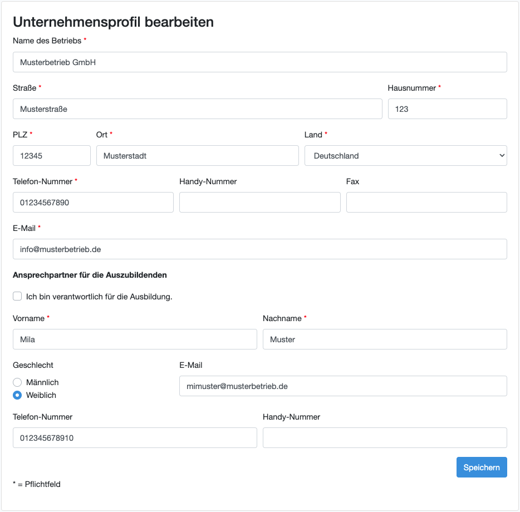Click the mimuster@musterbetrieb.de email field
Viewport: 520px width, 512px height.
(x=343, y=386)
